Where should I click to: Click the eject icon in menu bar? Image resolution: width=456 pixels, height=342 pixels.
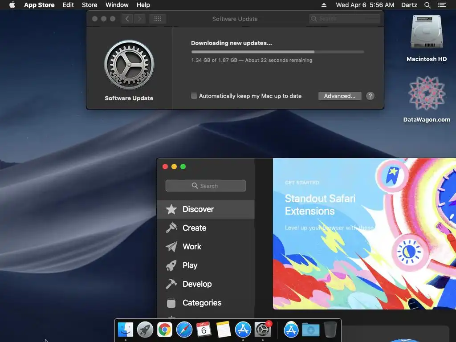coord(324,5)
